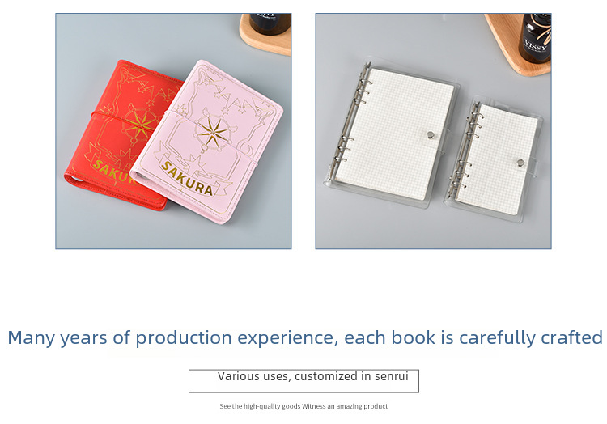Click the gold SAKURA banner on pink cover

[x=188, y=179]
